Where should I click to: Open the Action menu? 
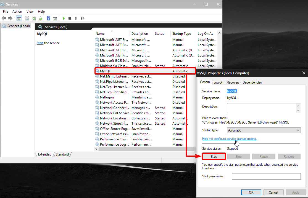(x=17, y=12)
